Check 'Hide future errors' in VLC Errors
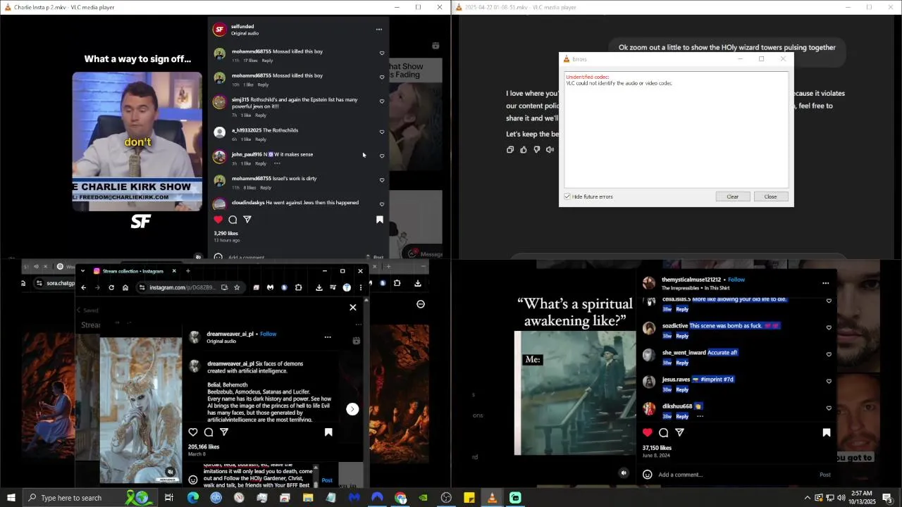This screenshot has height=507, width=902. click(567, 196)
